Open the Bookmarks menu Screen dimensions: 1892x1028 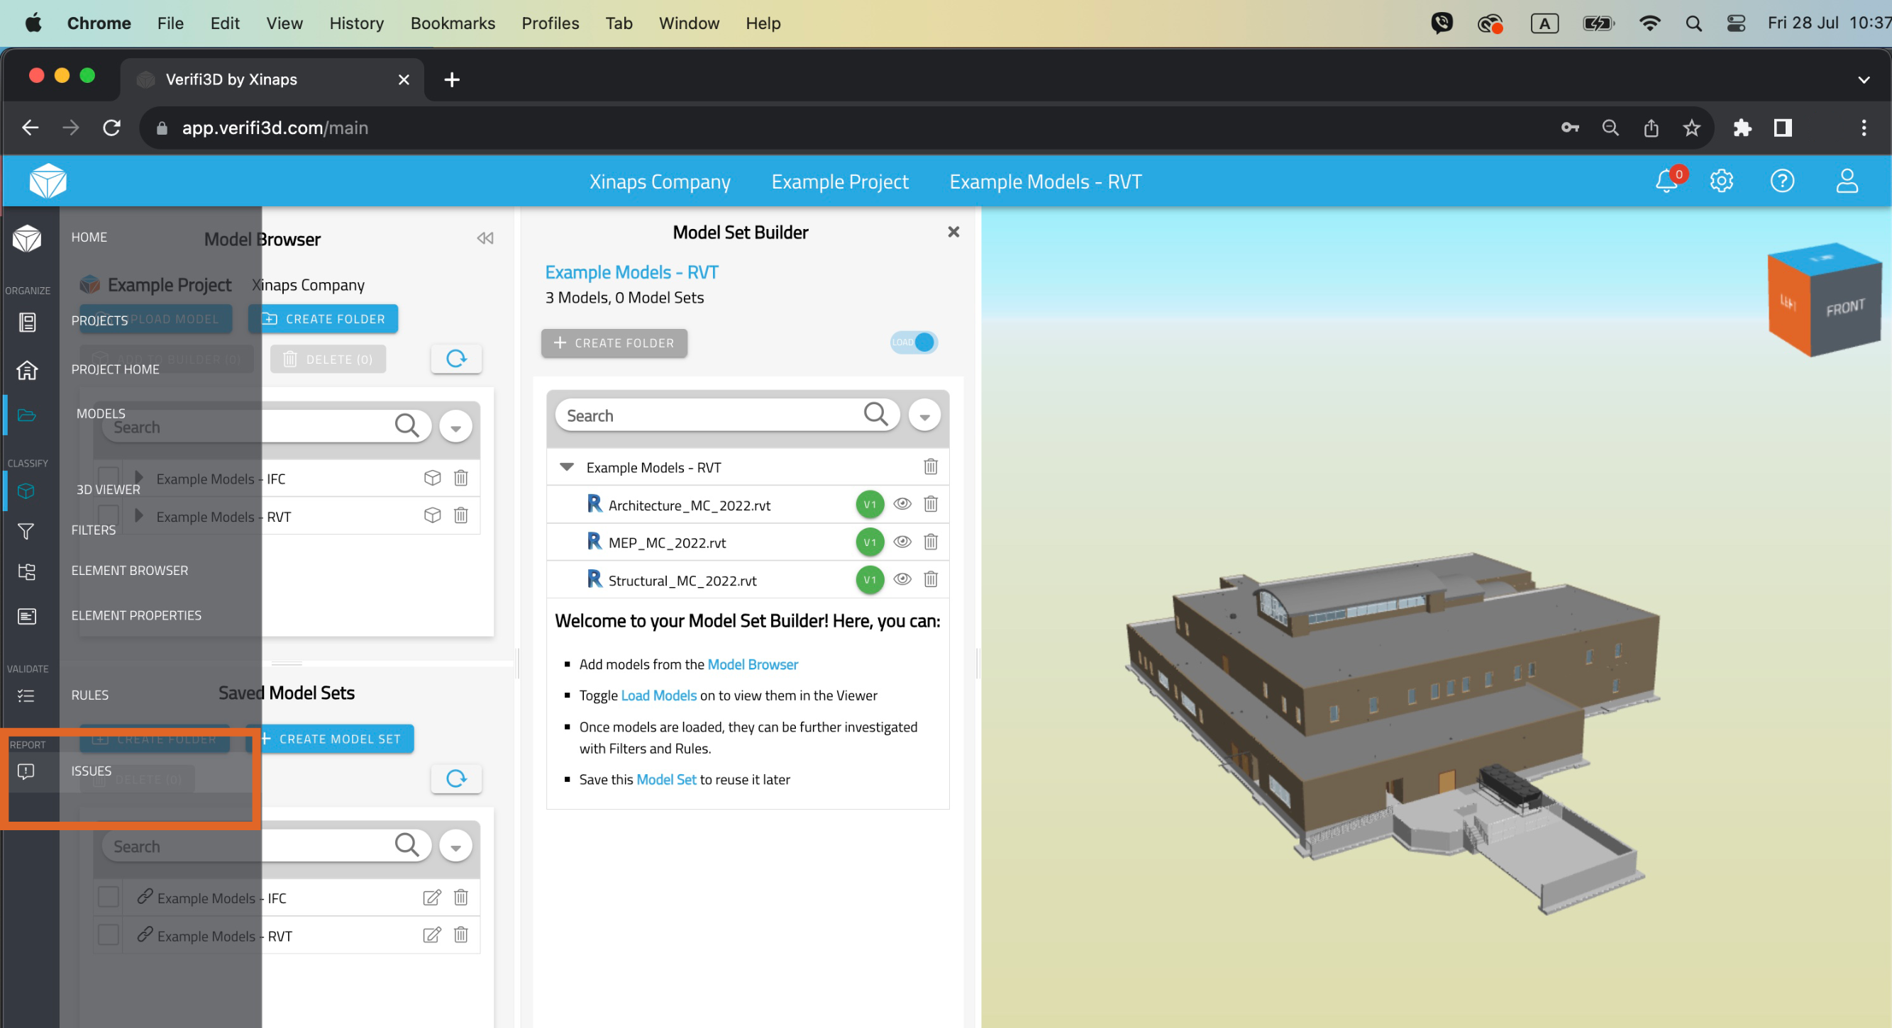pos(453,23)
